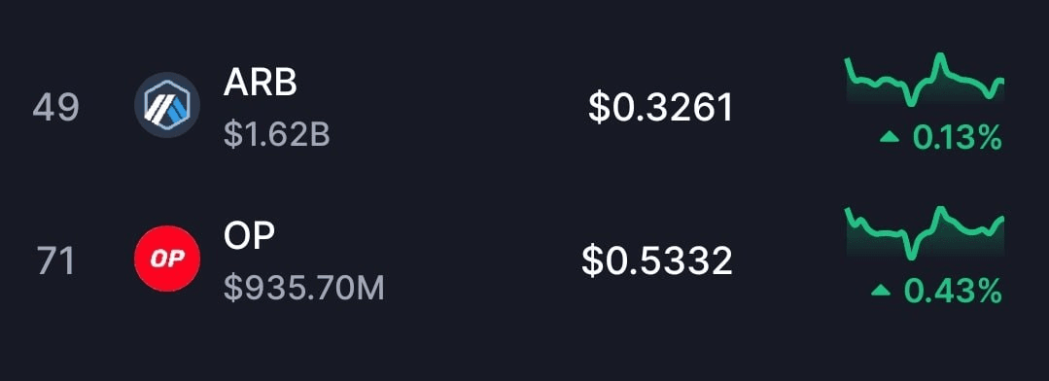Image resolution: width=1049 pixels, height=381 pixels.
Task: Open the Arbitrum hexagon logo icon
Action: [x=167, y=106]
